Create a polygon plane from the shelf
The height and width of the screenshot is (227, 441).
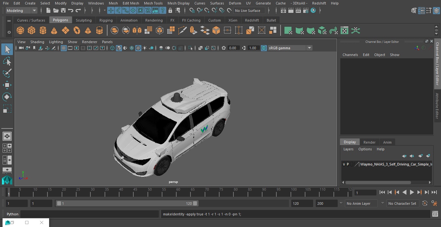pyautogui.click(x=66, y=31)
